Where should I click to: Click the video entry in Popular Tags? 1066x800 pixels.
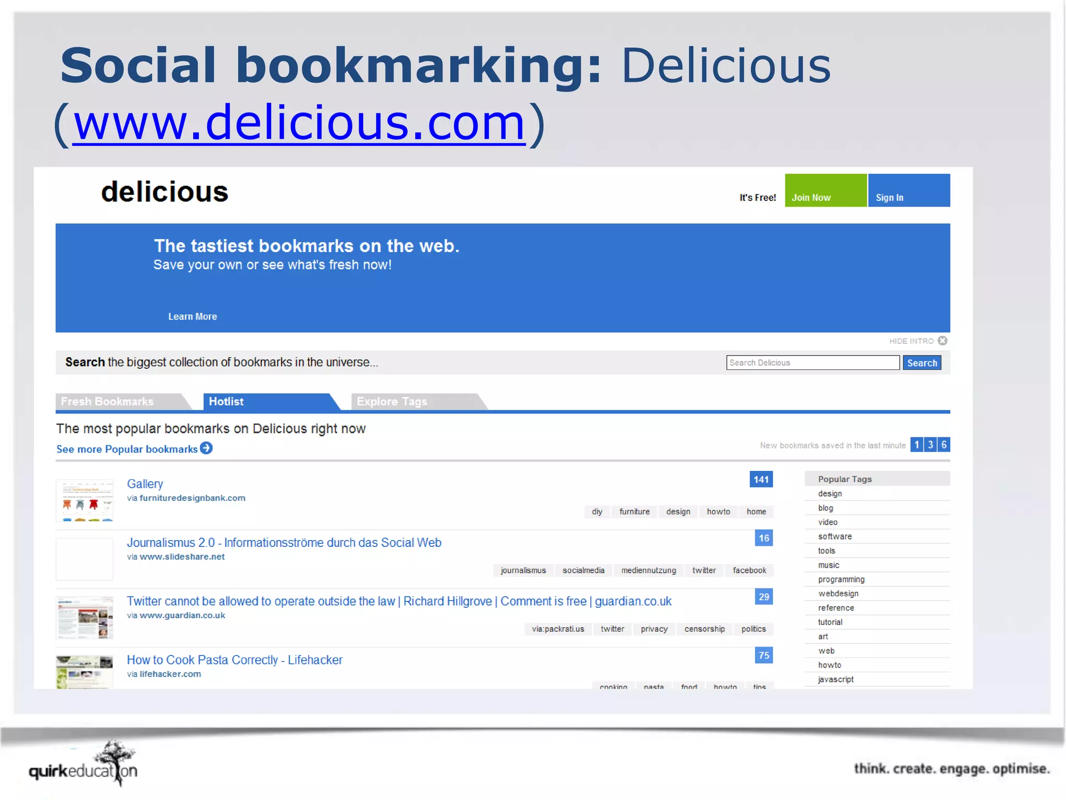877,522
